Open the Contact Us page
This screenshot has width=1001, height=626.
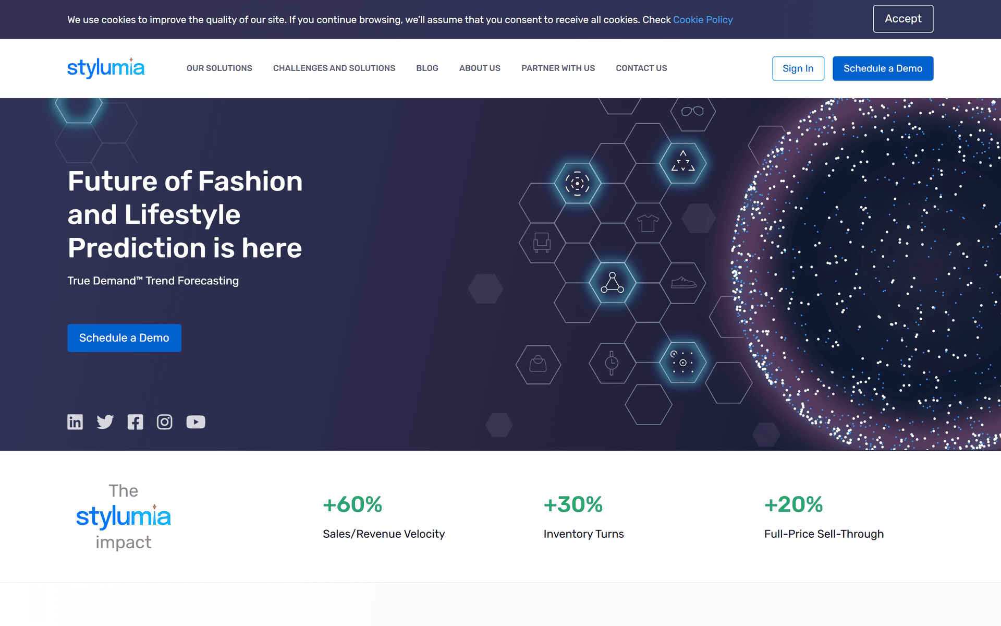tap(642, 68)
